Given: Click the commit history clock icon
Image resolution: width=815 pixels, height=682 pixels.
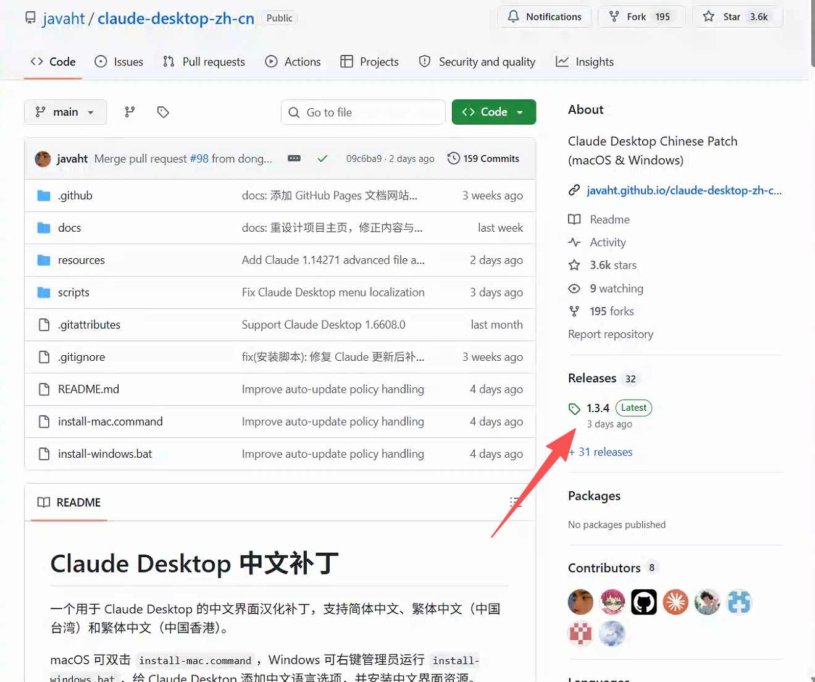Looking at the screenshot, I should click(x=453, y=158).
